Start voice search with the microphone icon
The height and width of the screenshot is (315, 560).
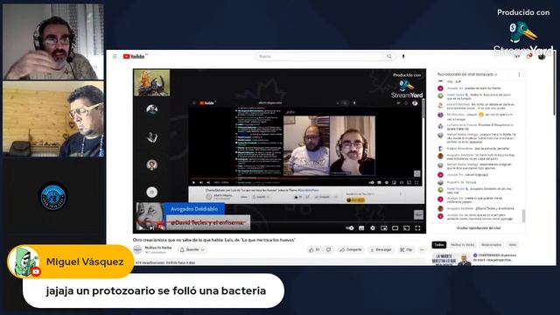click(403, 56)
